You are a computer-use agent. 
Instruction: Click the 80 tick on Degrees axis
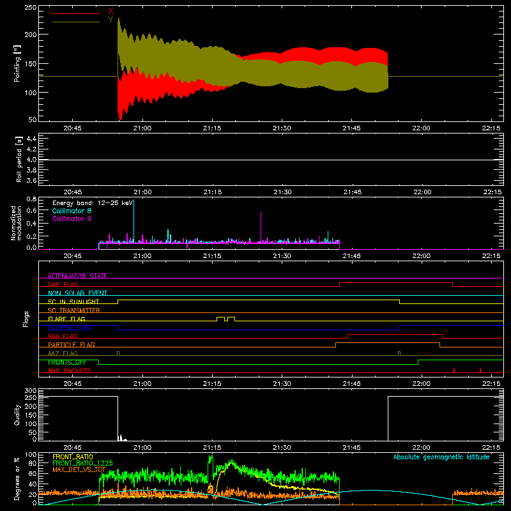pyautogui.click(x=33, y=463)
